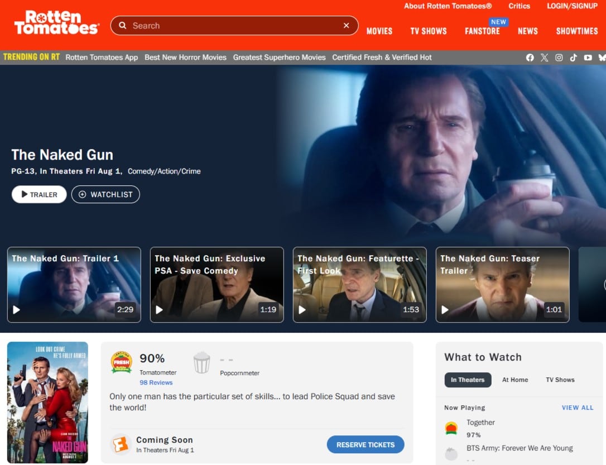The image size is (606, 465).
Task: Open the Teaser Trailer video thumbnail
Action: click(502, 285)
